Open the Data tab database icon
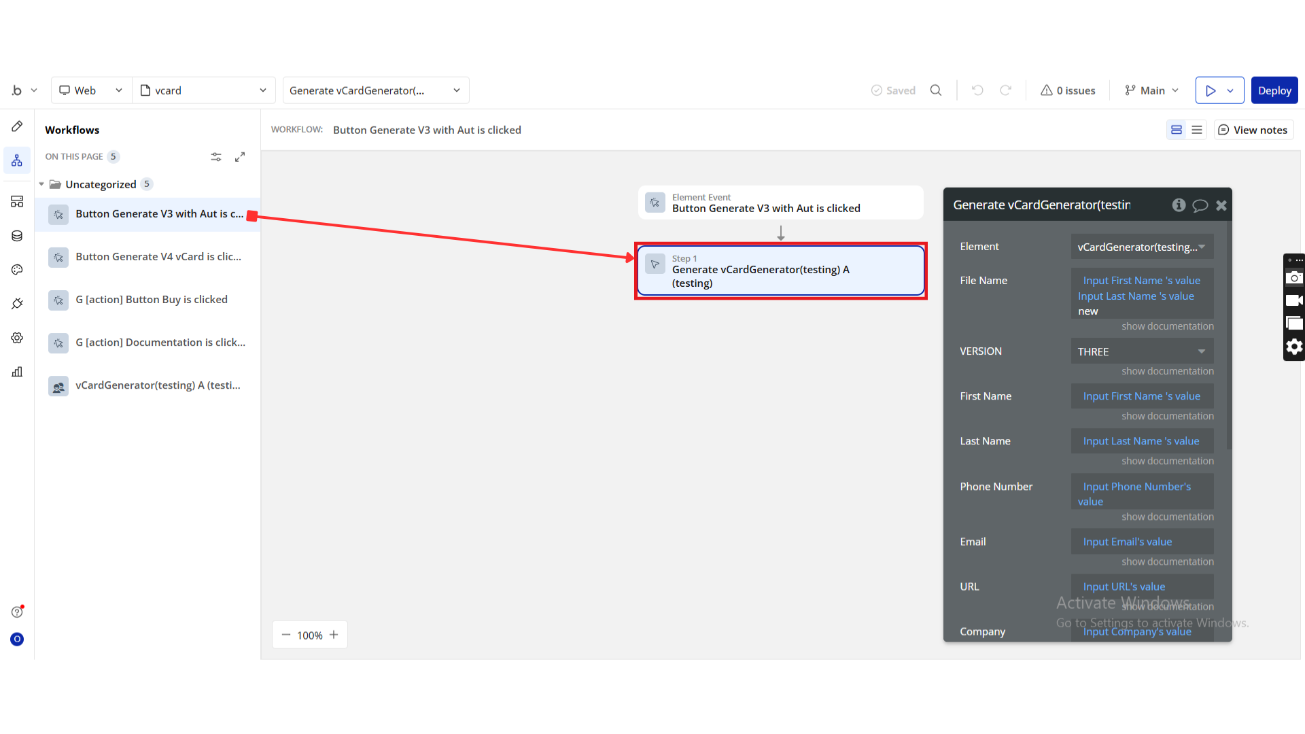The width and height of the screenshot is (1305, 734). pyautogui.click(x=17, y=236)
